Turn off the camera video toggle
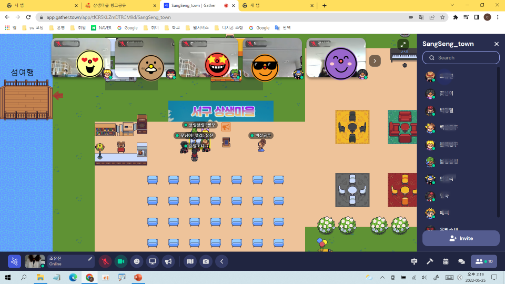 [121, 261]
